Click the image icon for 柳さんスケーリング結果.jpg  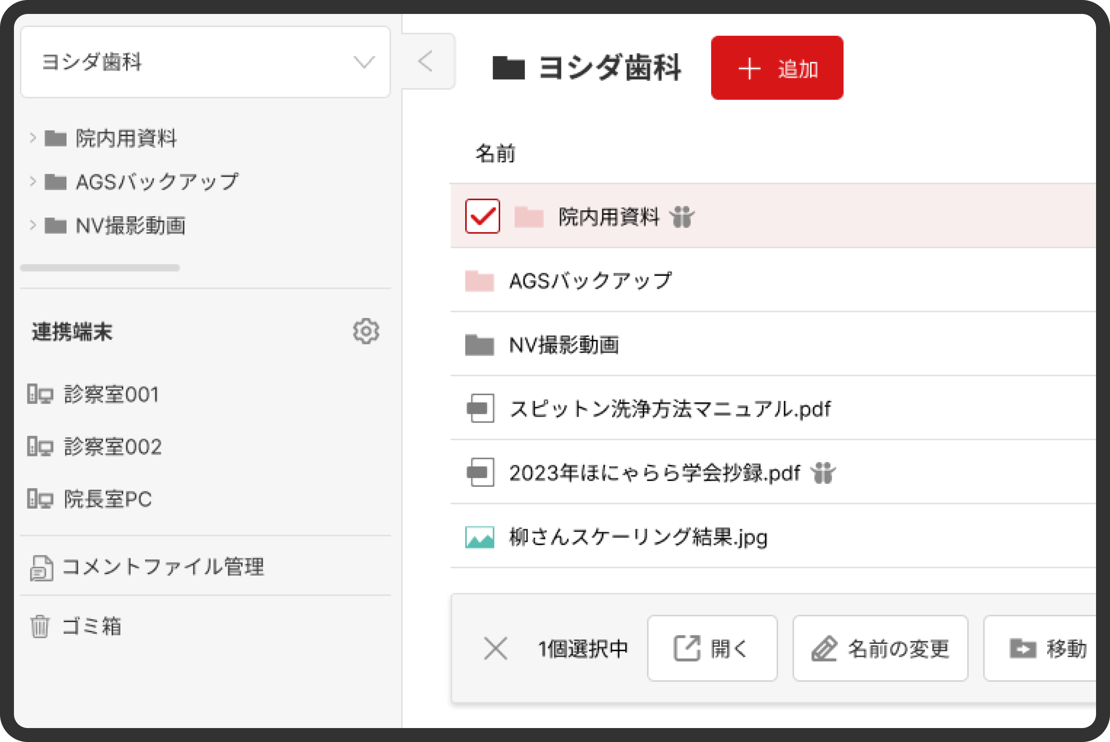(x=480, y=537)
